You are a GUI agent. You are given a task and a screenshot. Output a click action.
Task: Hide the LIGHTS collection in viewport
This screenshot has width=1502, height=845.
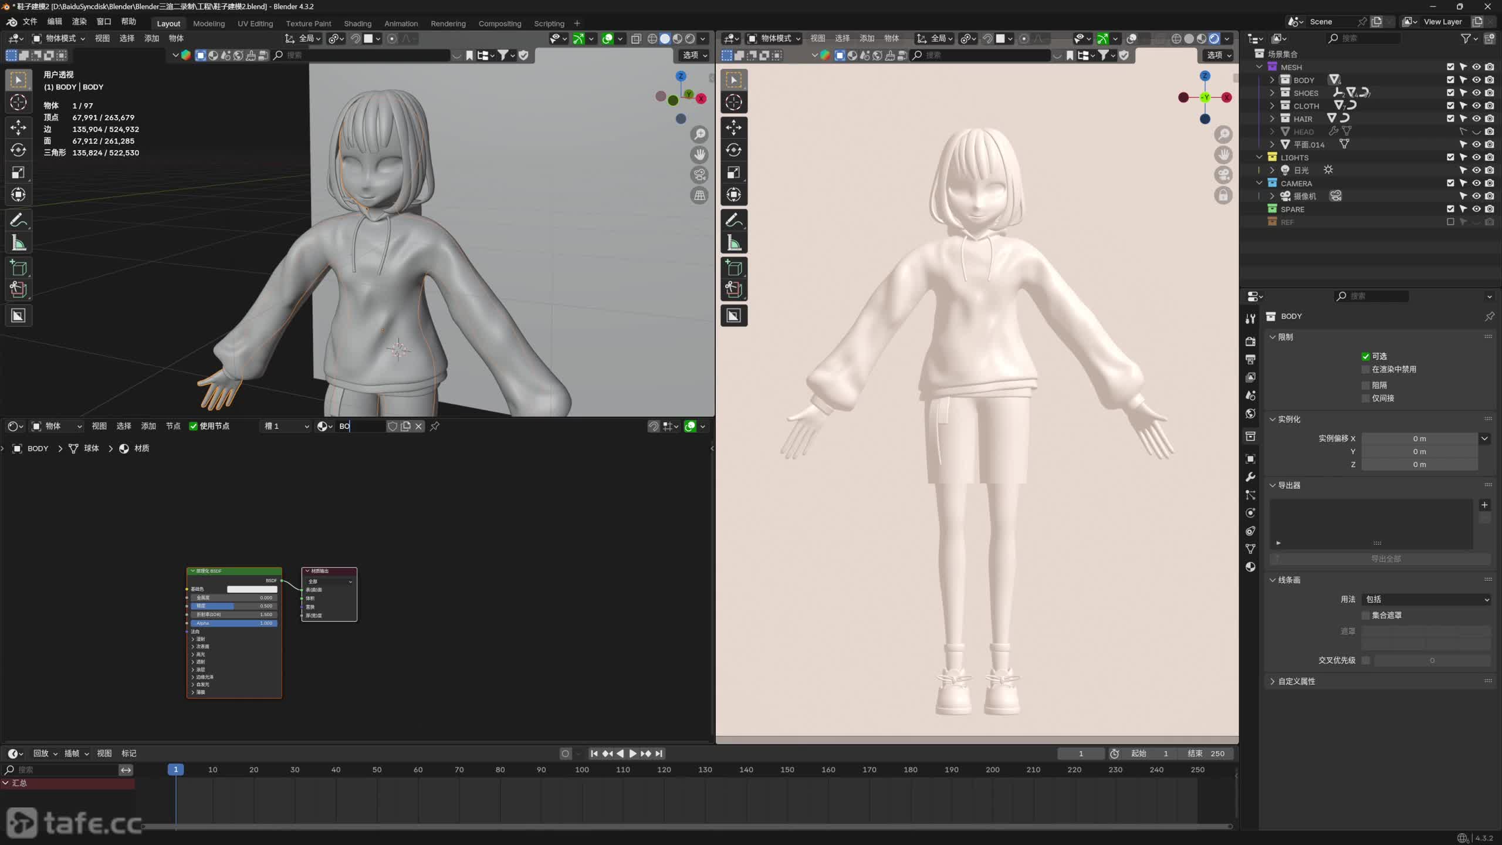[1476, 157]
